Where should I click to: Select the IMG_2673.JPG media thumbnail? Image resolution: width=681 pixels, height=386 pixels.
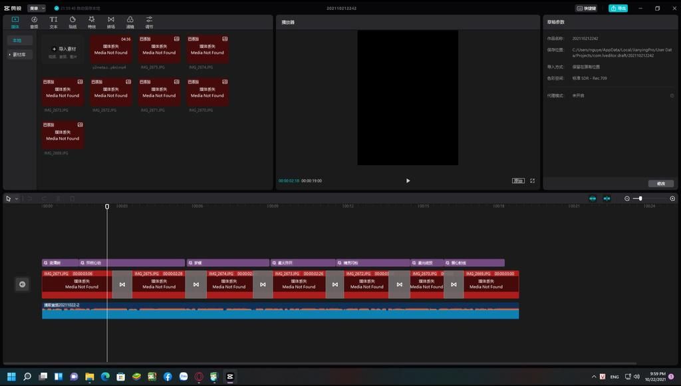click(x=63, y=92)
